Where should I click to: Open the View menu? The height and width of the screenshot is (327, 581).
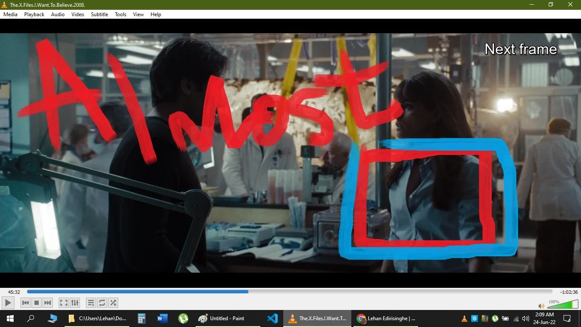[x=138, y=14]
